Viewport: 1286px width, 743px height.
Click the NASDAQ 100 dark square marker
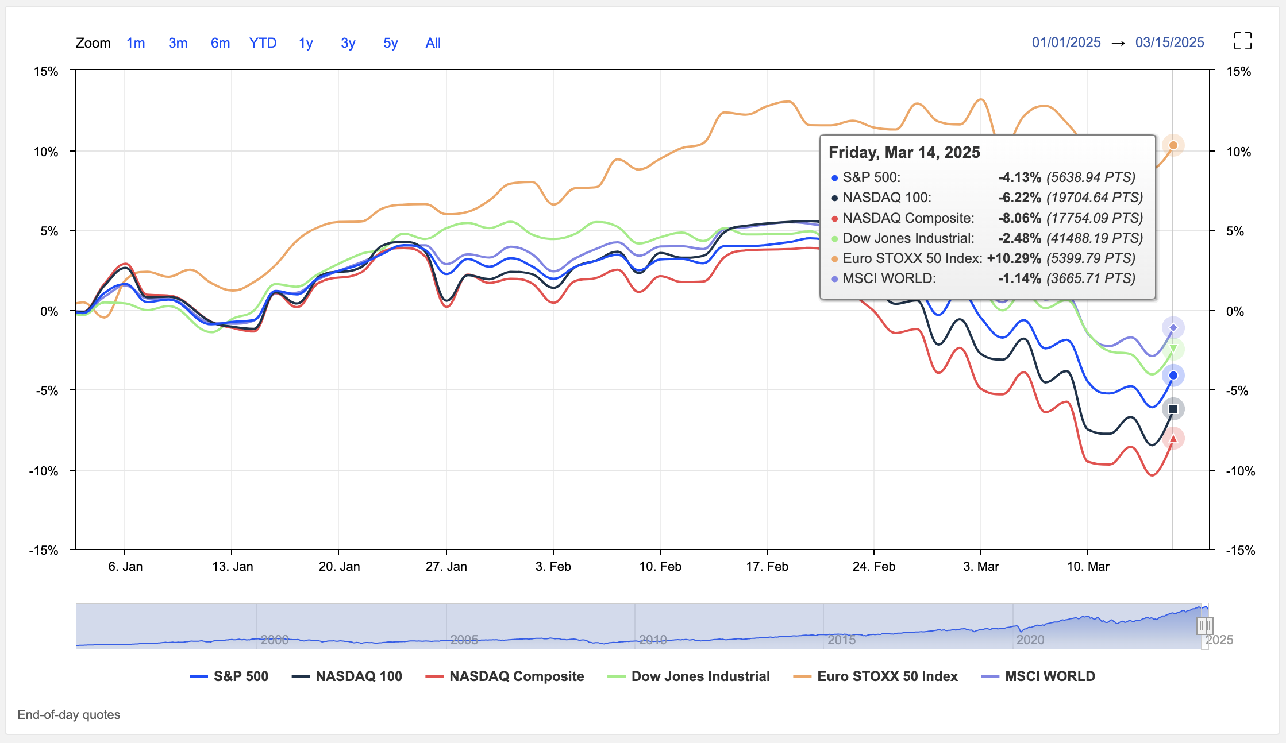[x=1173, y=409]
